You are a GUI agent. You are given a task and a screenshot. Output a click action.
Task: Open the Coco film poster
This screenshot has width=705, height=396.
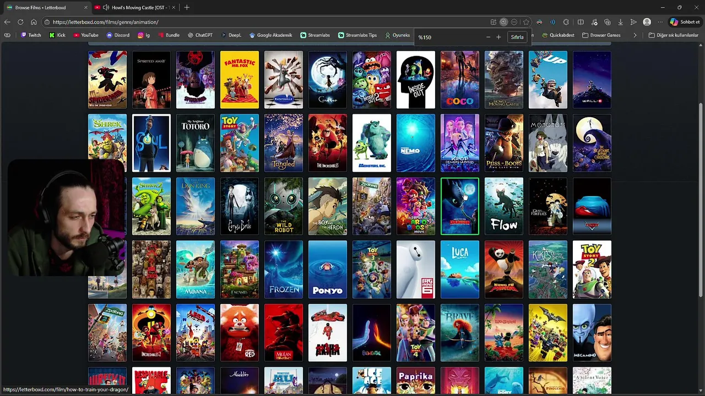(460, 80)
